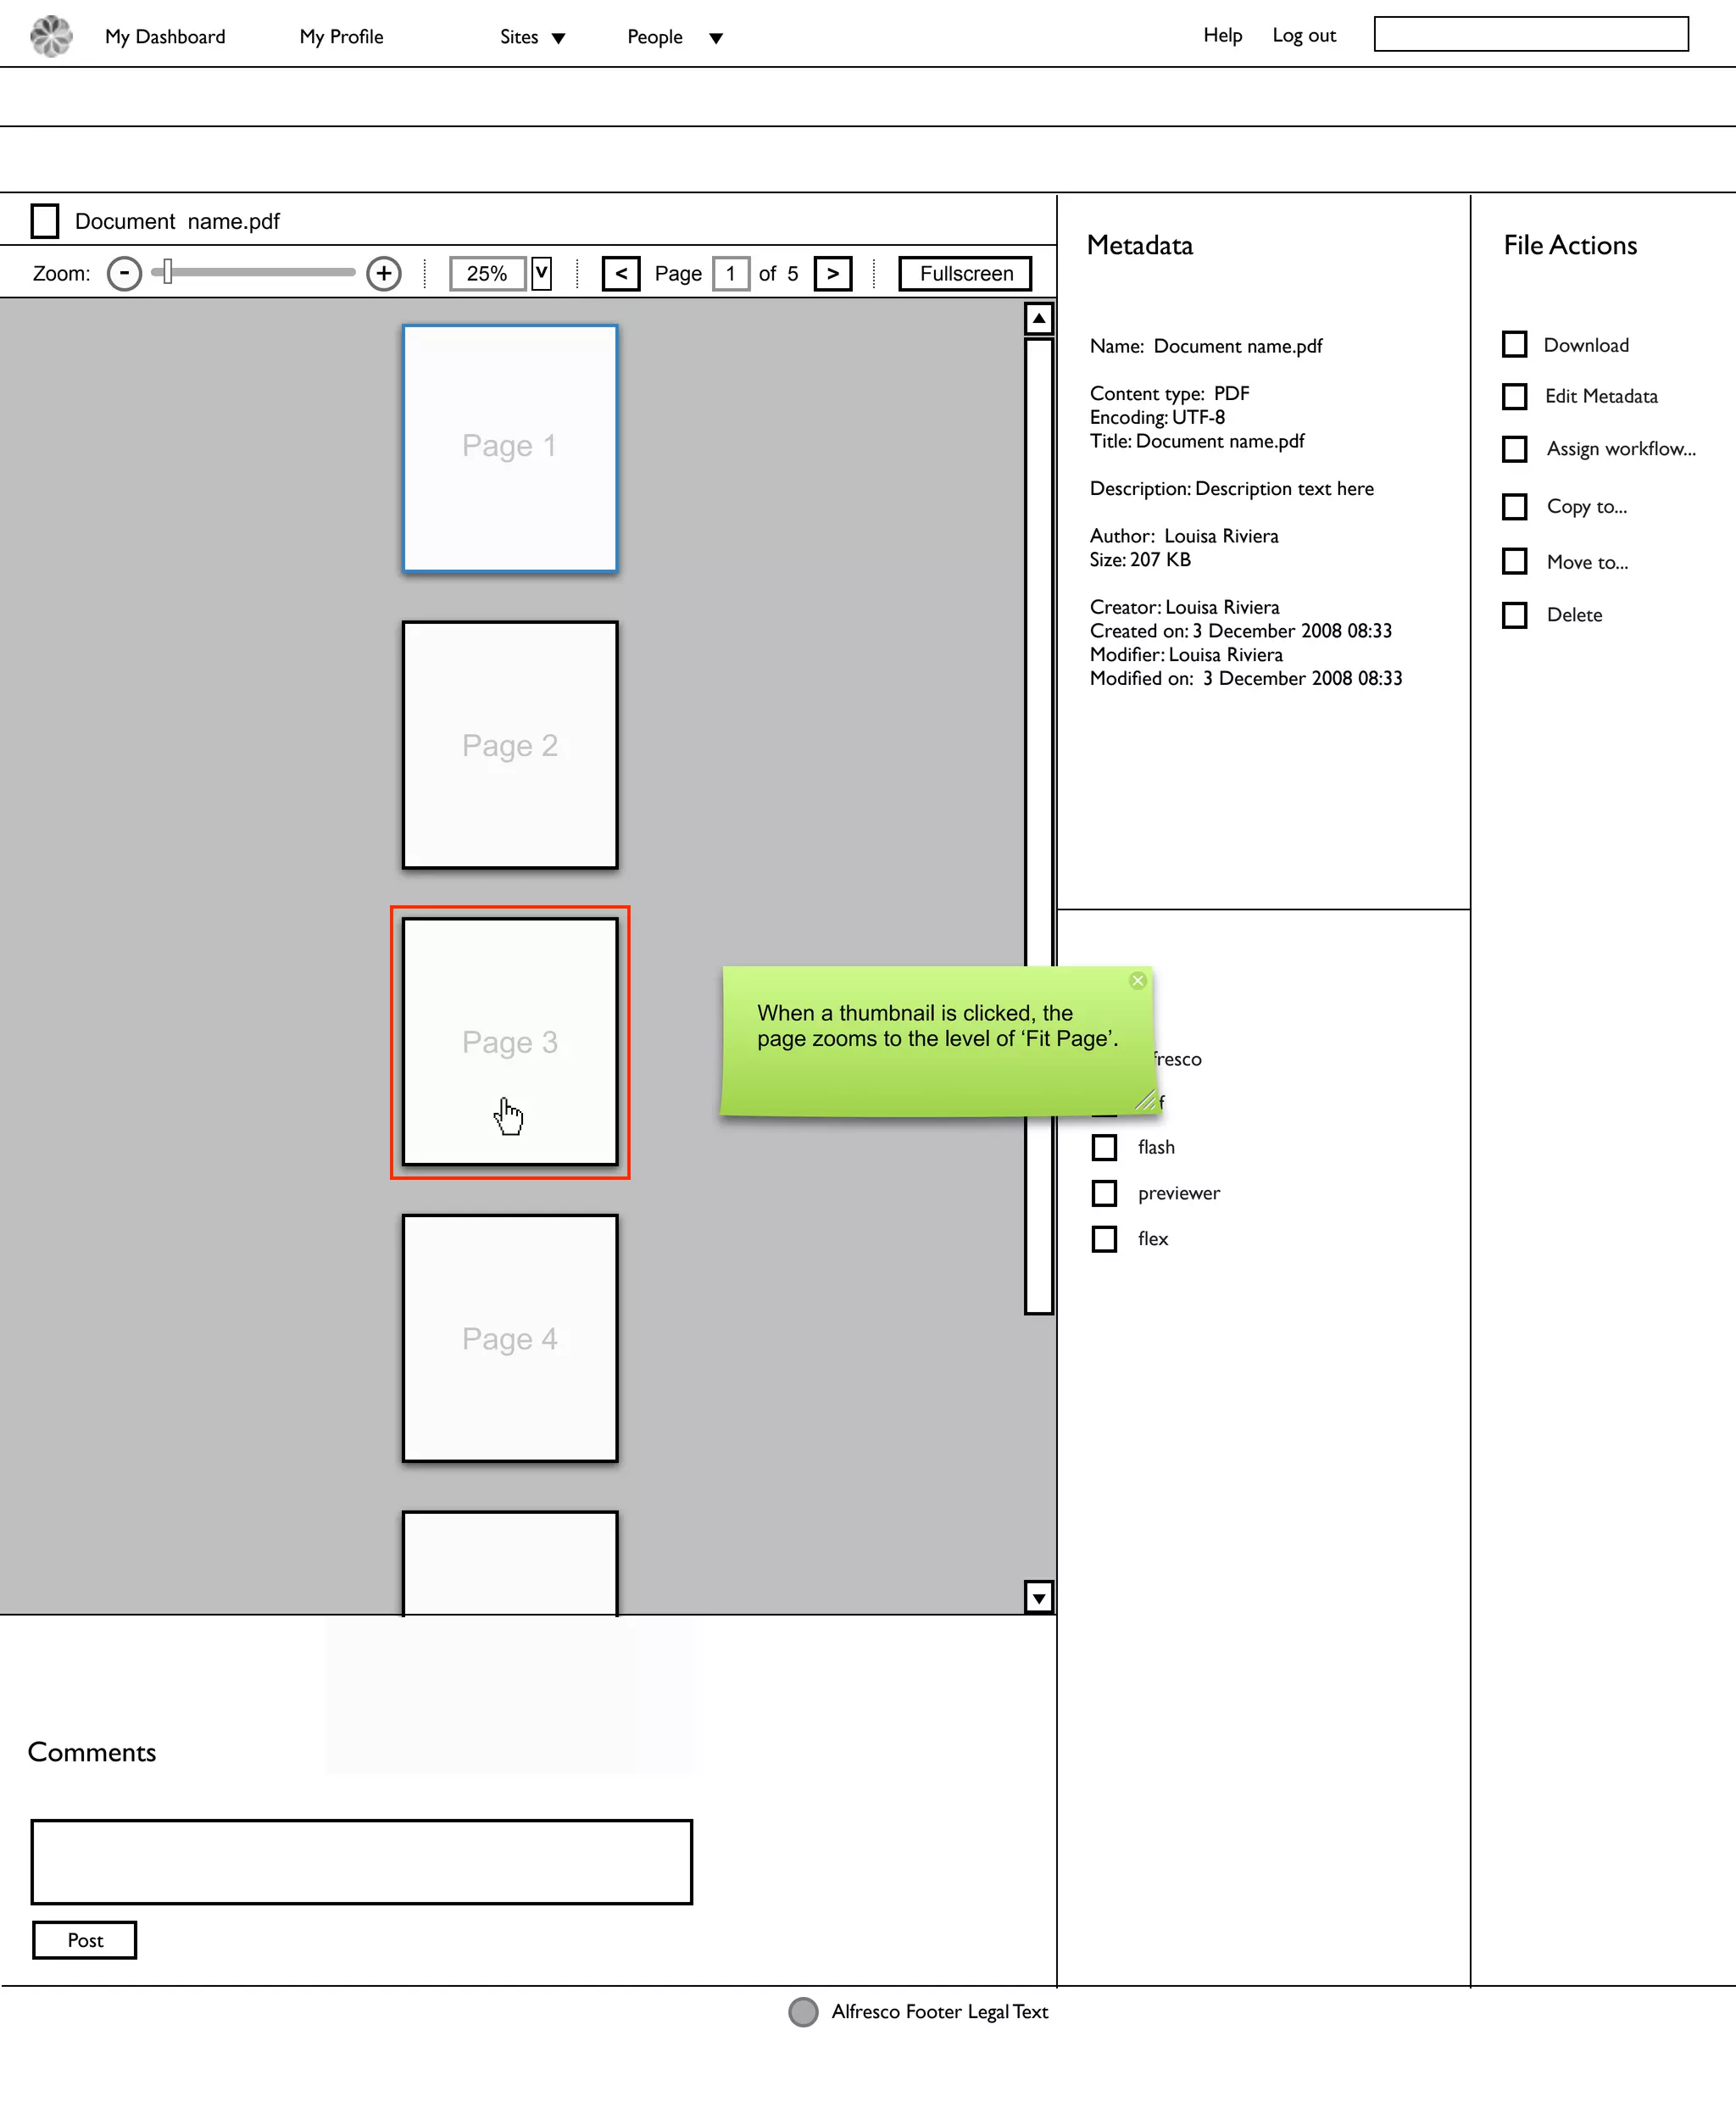
Task: Click the zoom out minus icon
Action: [124, 274]
